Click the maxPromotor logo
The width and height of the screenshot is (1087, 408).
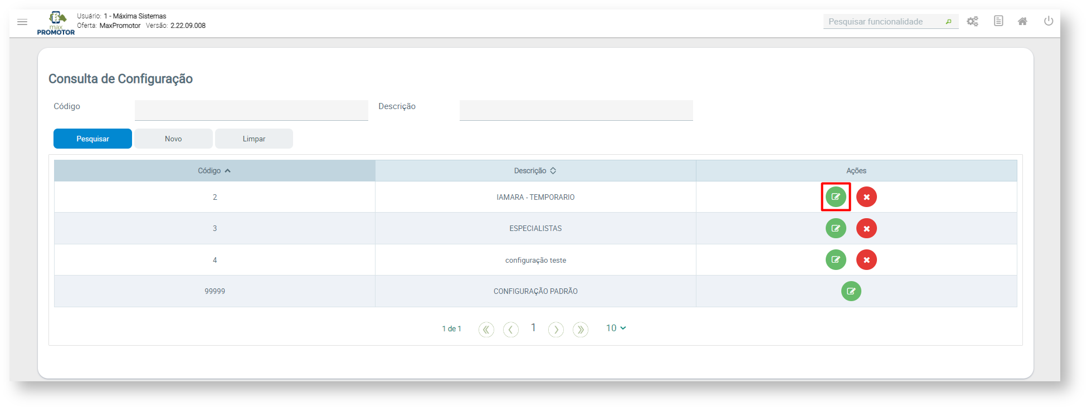pos(56,23)
